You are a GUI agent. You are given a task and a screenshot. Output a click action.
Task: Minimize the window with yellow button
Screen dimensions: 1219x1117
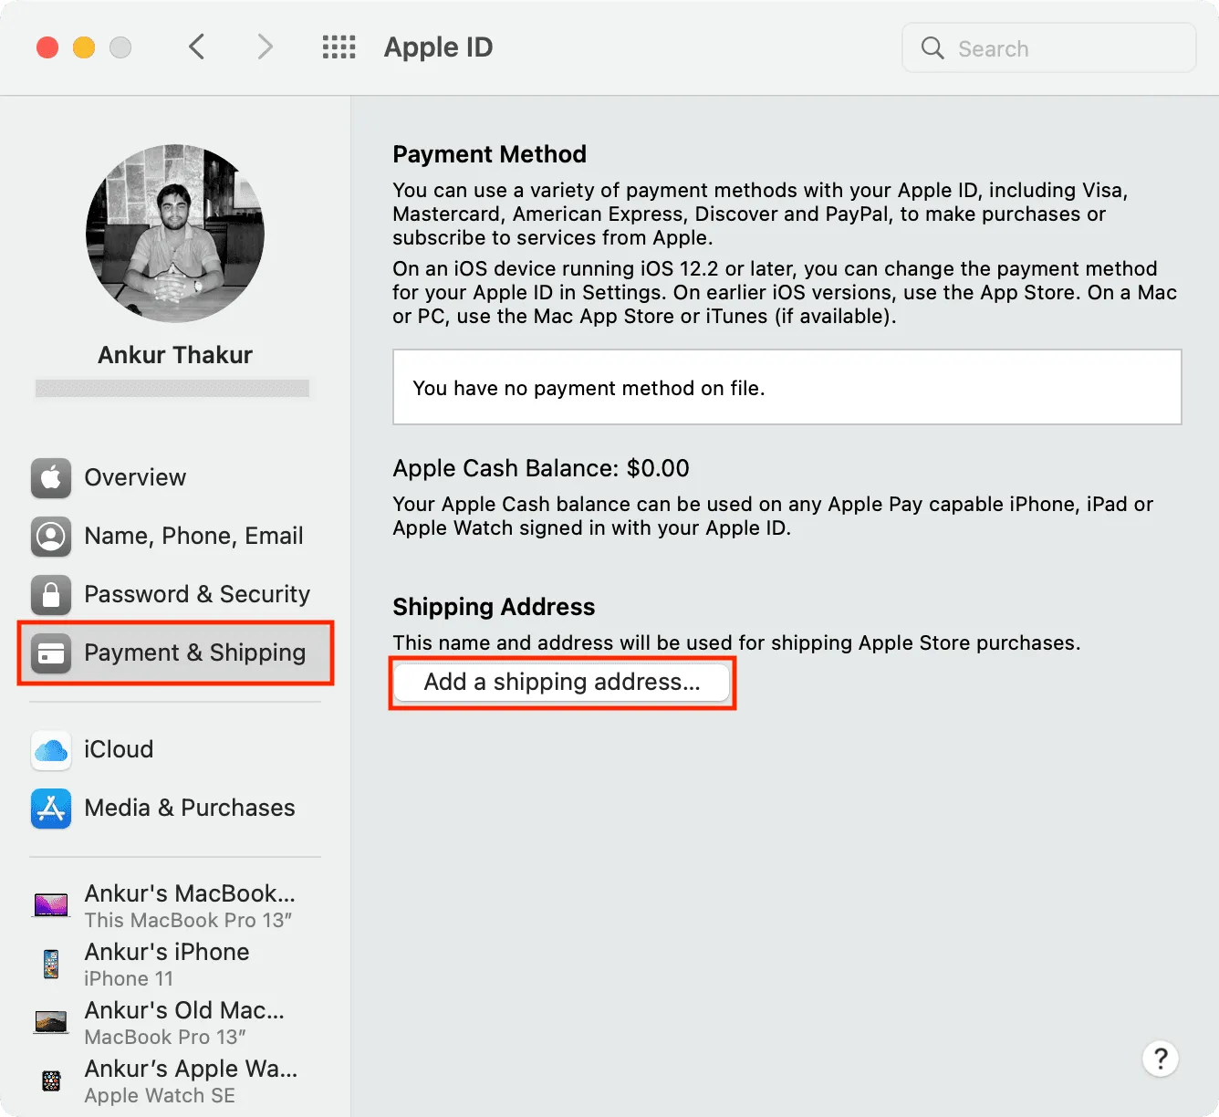pyautogui.click(x=84, y=47)
